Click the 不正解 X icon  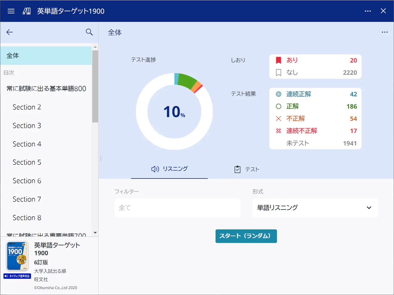tap(278, 119)
